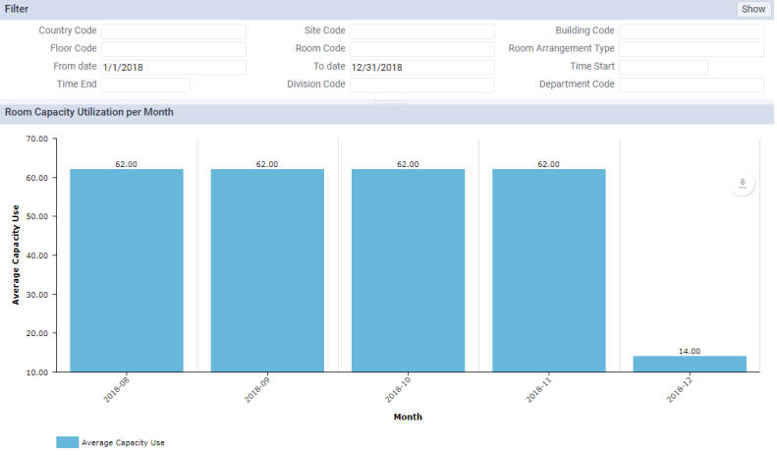Focus the Time Start input
Image resolution: width=777 pixels, height=455 pixels.
(663, 67)
